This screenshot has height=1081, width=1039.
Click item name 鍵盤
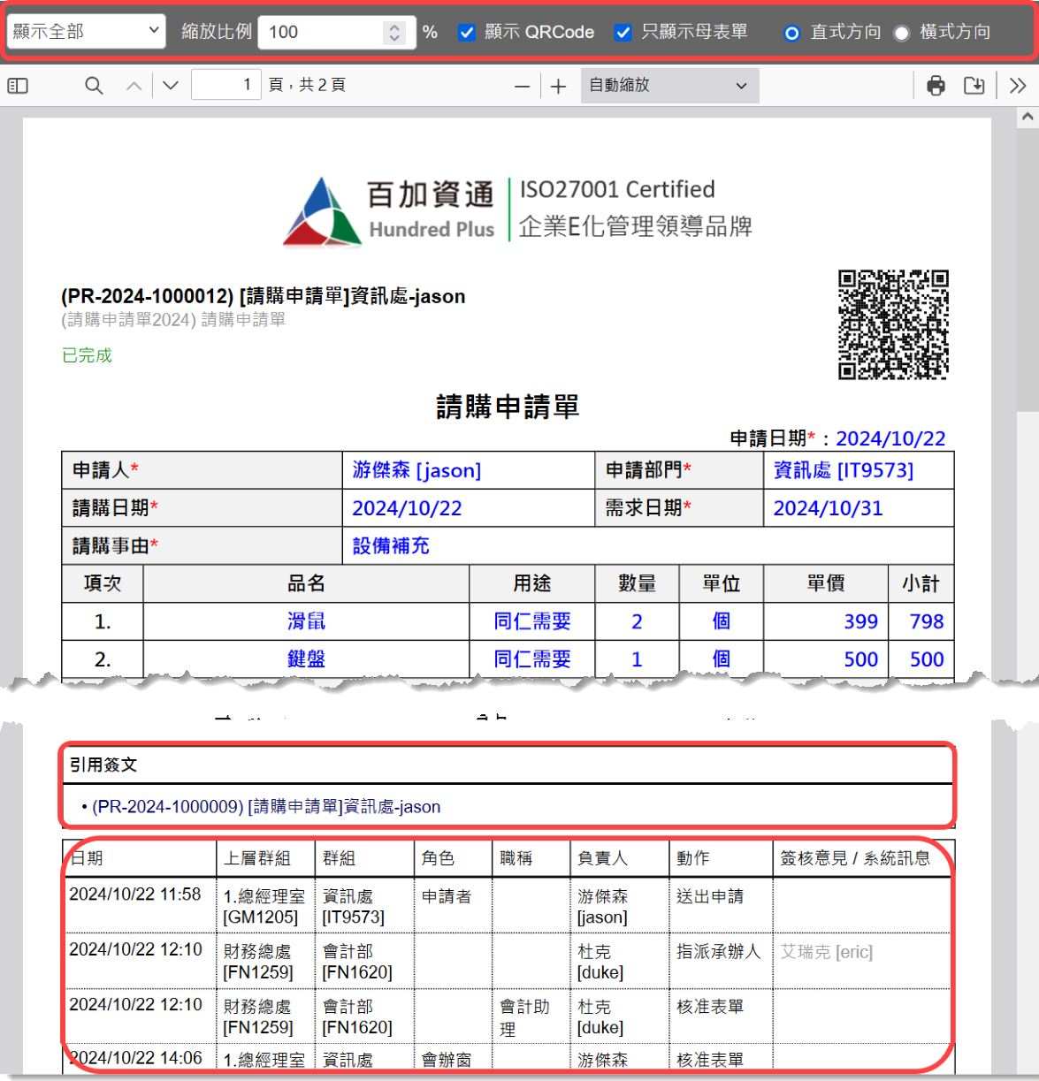pos(306,659)
